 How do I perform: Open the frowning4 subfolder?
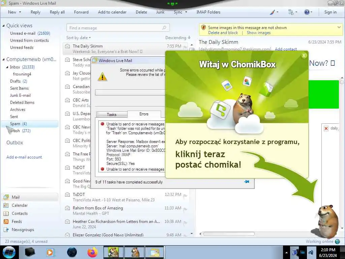tap(22, 74)
